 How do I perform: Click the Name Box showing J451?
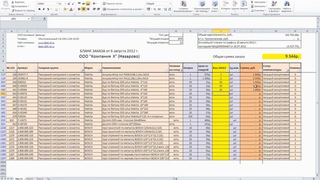13,19
